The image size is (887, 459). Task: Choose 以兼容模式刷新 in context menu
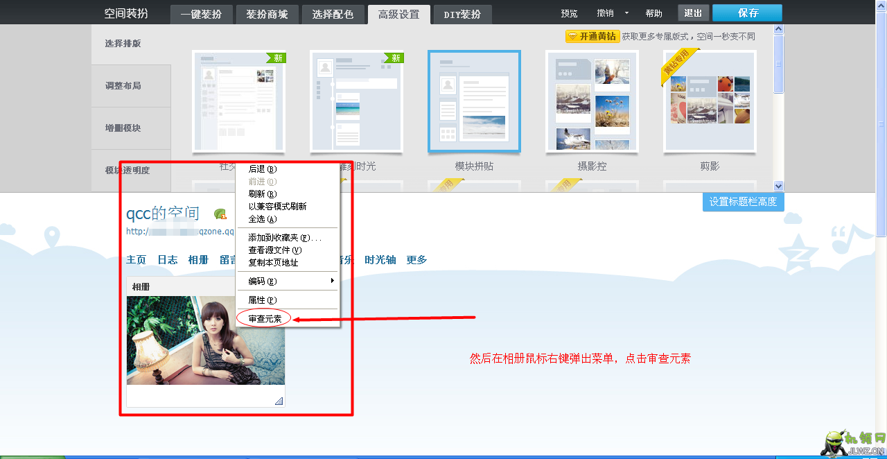288,207
